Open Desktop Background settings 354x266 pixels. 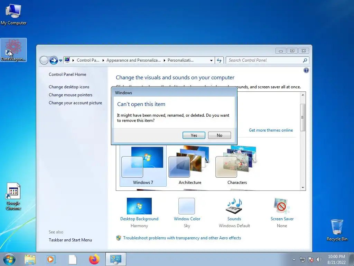[139, 212]
